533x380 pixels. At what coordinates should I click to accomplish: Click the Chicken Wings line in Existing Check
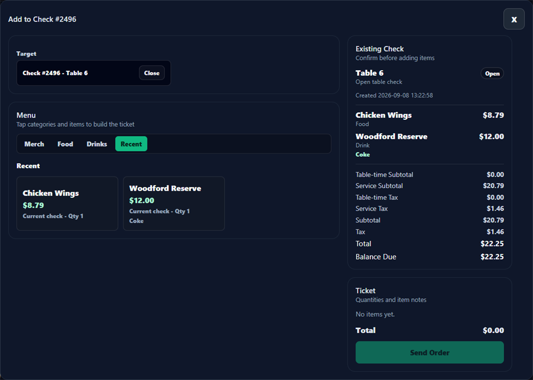click(430, 119)
